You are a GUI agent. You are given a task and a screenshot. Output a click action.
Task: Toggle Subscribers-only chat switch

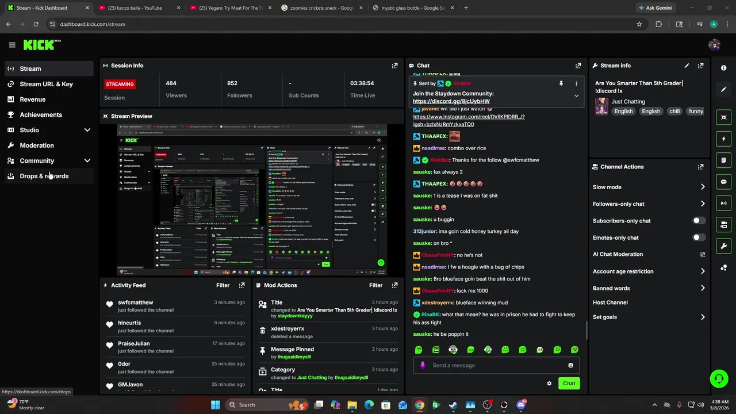[x=699, y=221]
